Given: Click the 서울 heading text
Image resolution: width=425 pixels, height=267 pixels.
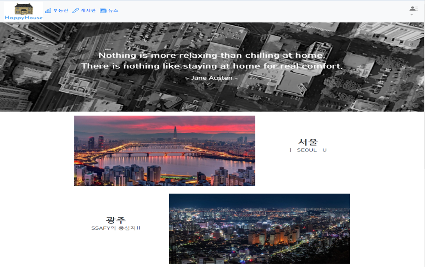Looking at the screenshot, I should 308,141.
